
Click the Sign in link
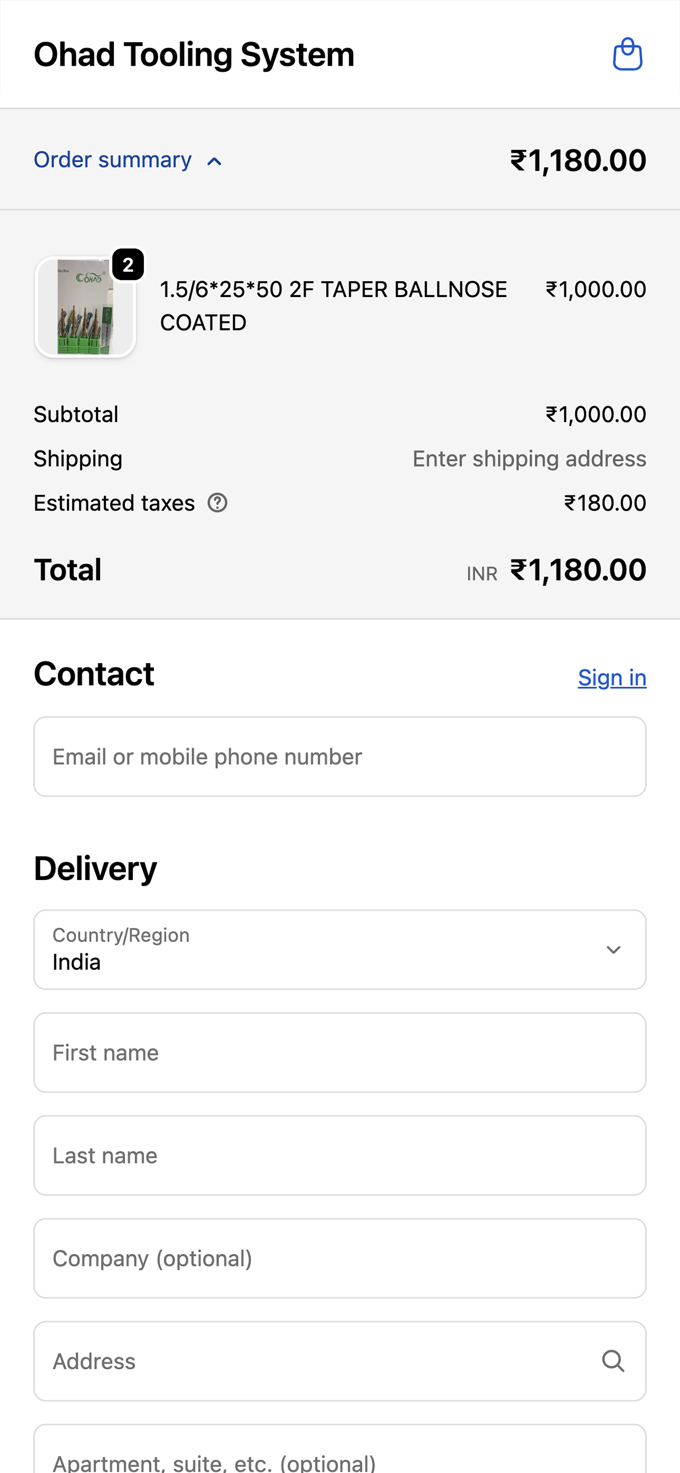click(x=612, y=678)
